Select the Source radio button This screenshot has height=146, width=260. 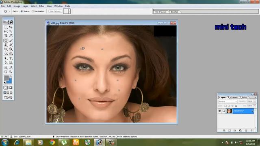click(x=22, y=11)
